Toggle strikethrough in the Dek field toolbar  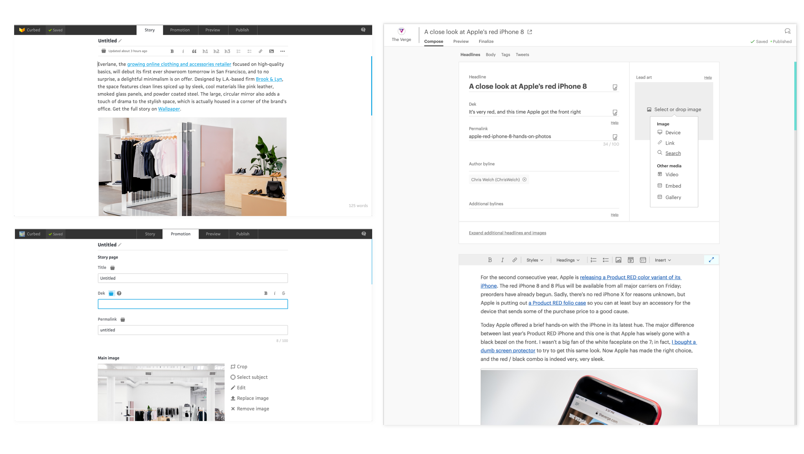coord(283,293)
